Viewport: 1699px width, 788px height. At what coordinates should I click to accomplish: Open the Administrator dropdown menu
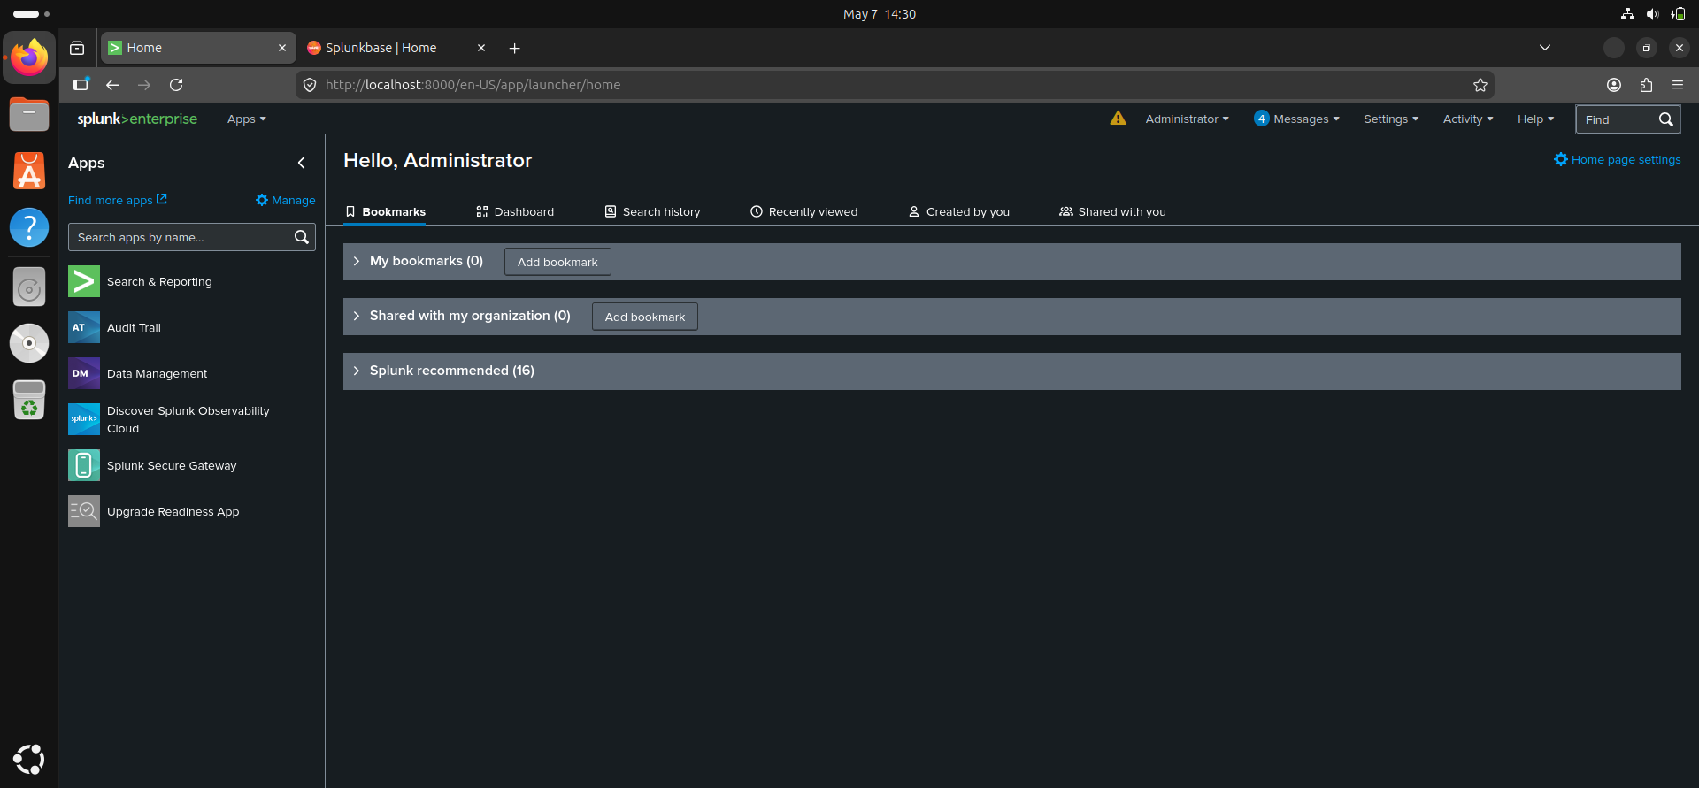[1187, 119]
